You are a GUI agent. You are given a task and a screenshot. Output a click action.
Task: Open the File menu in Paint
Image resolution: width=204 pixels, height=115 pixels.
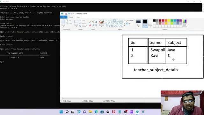pos(64,17)
